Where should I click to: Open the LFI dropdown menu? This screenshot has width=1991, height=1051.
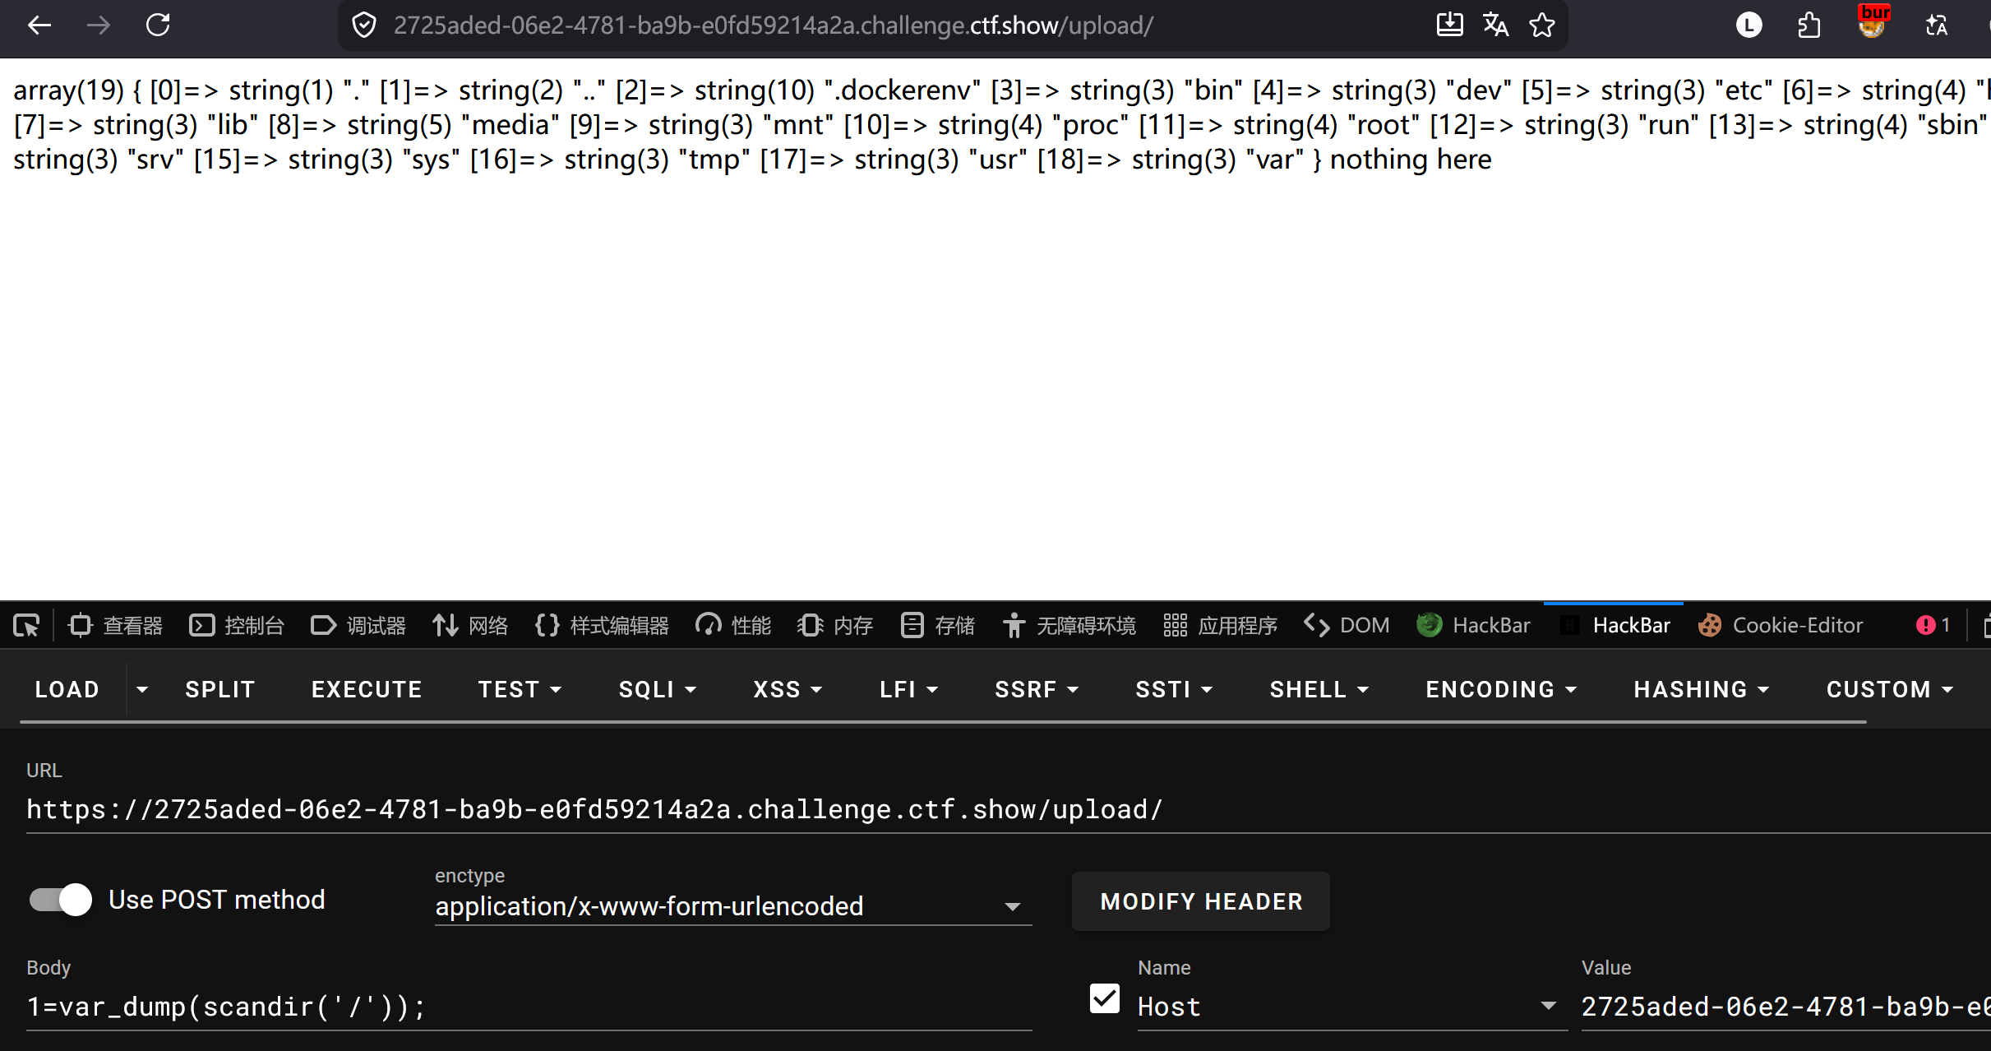pyautogui.click(x=908, y=689)
